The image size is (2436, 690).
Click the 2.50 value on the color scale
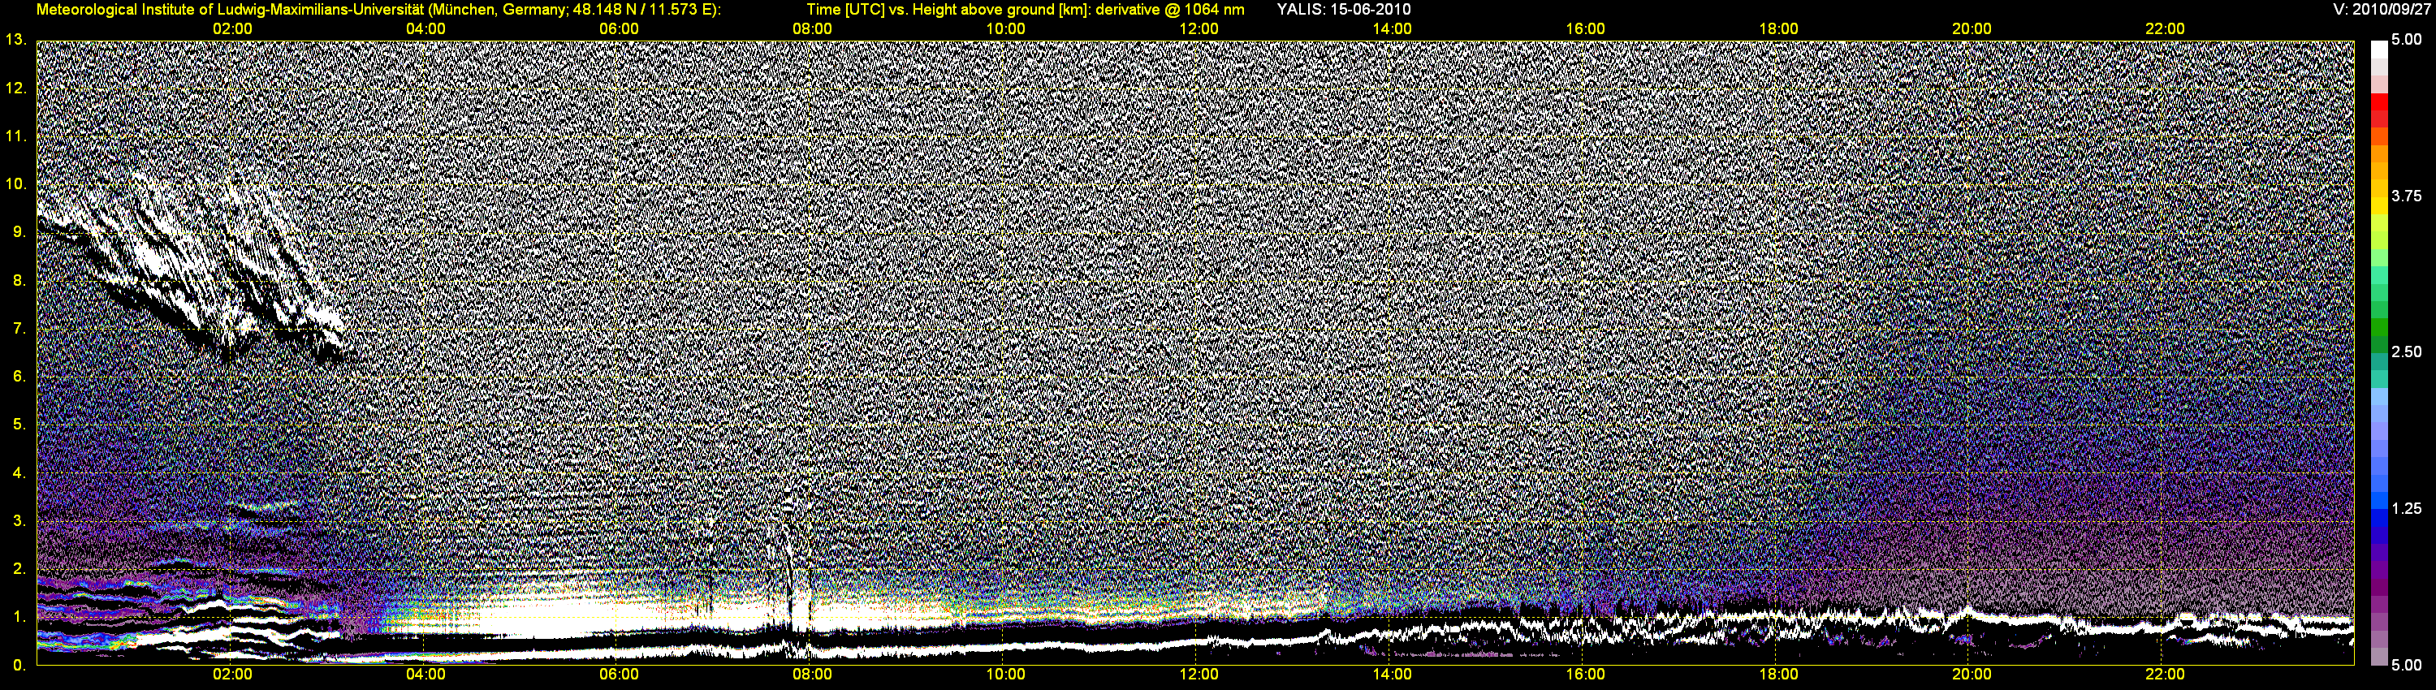2407,351
